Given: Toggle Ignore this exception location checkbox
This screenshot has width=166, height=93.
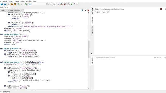Looking at the screenshot, I should pyautogui.click(x=95, y=57).
